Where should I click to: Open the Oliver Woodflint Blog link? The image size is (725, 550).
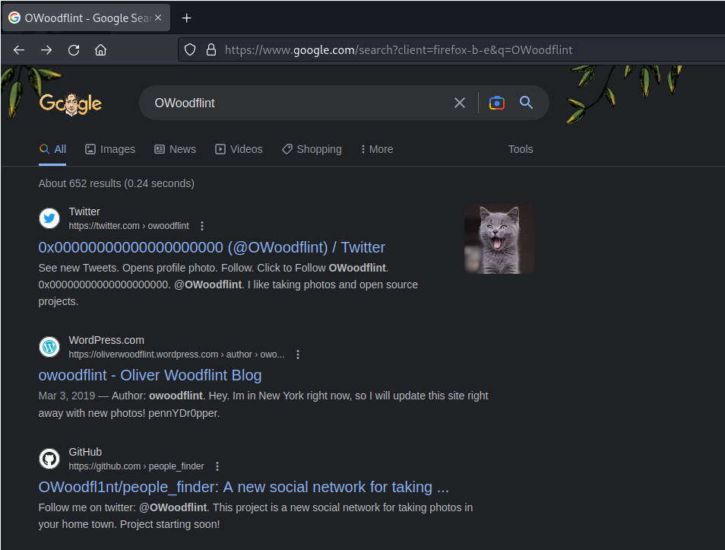(x=150, y=375)
